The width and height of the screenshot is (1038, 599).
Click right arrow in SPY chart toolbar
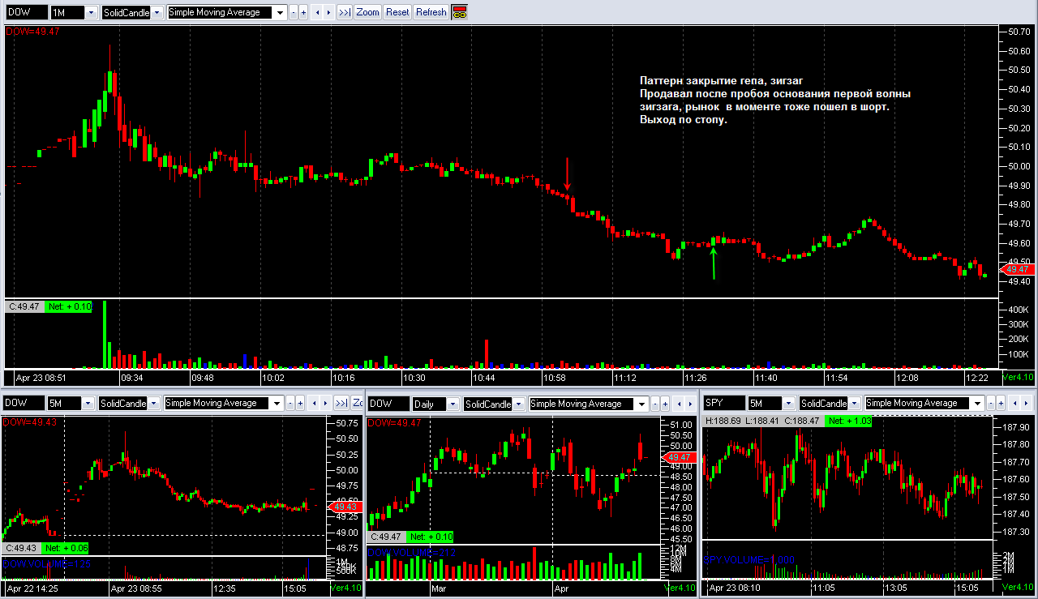pyautogui.click(x=1026, y=403)
